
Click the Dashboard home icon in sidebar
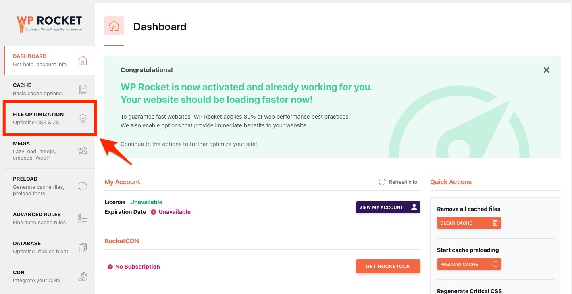[x=83, y=60]
